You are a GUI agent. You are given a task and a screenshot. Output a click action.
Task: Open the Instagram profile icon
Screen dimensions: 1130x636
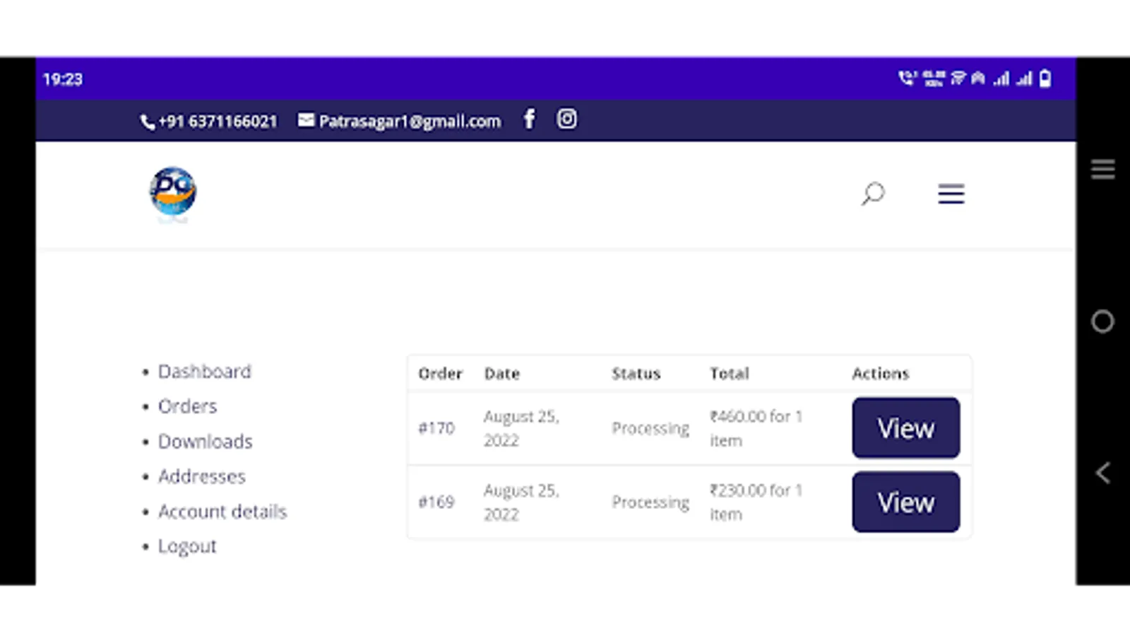click(566, 119)
